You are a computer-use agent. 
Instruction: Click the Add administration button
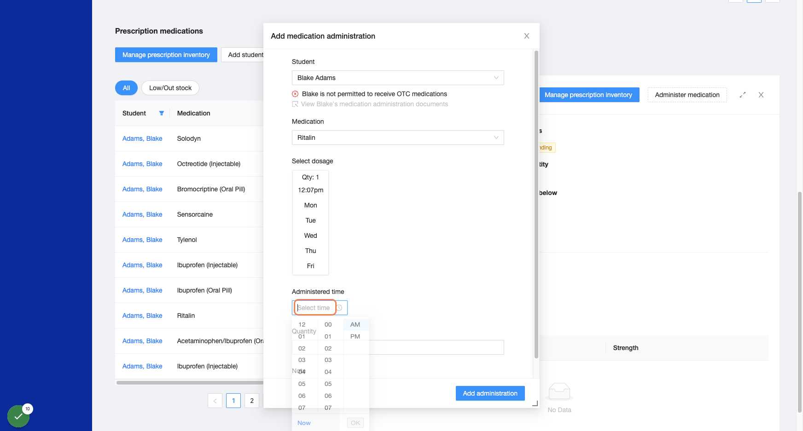[x=490, y=393]
